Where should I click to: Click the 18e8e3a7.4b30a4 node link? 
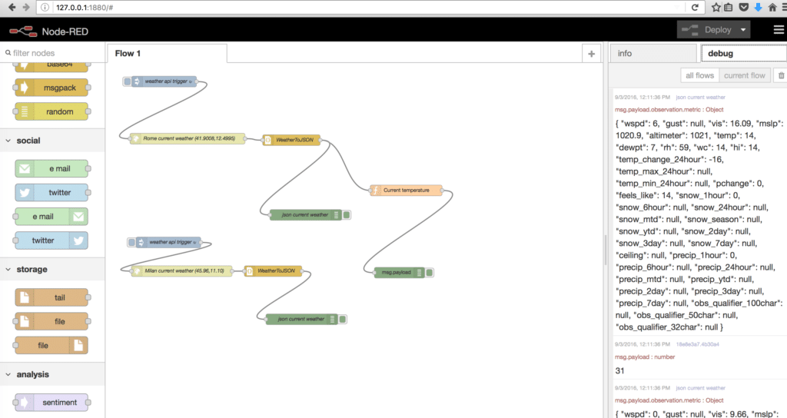[x=697, y=344]
